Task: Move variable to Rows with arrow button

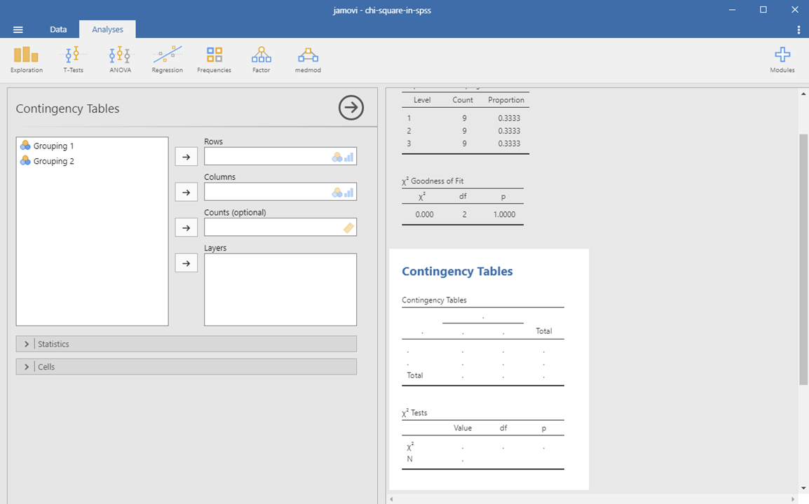Action: point(186,157)
